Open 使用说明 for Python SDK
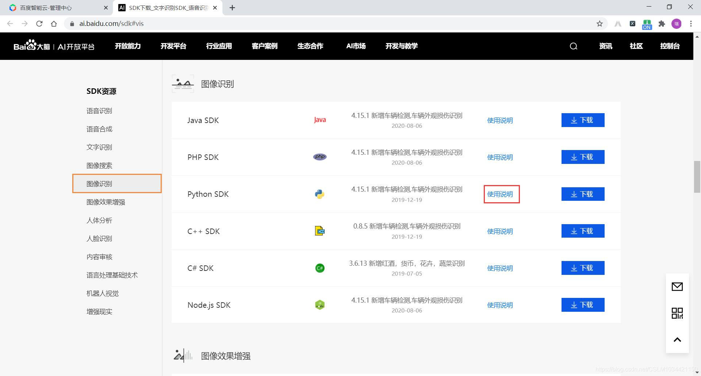Image resolution: width=701 pixels, height=376 pixels. [500, 194]
